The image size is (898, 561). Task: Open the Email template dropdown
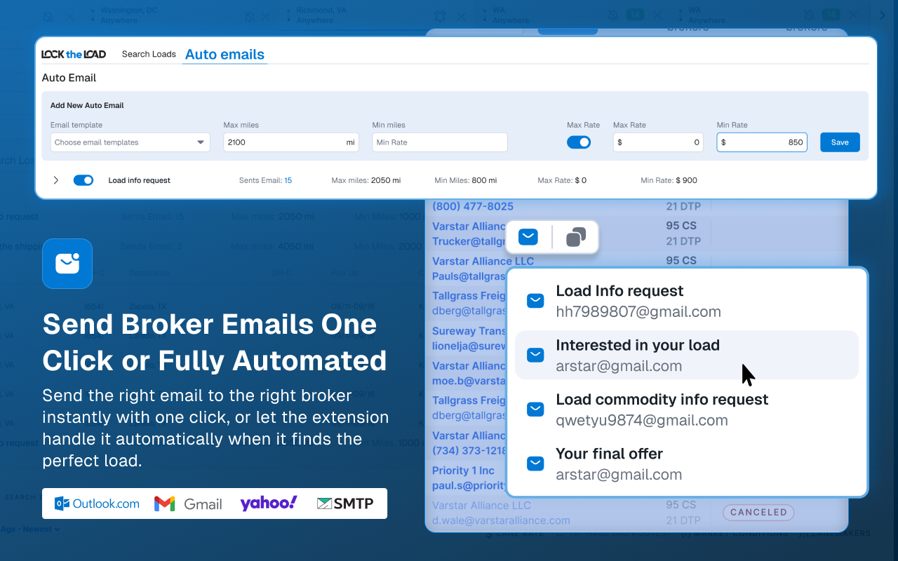pyautogui.click(x=130, y=142)
